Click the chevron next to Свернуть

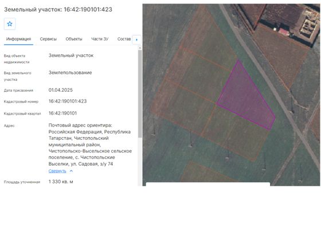[71, 171]
